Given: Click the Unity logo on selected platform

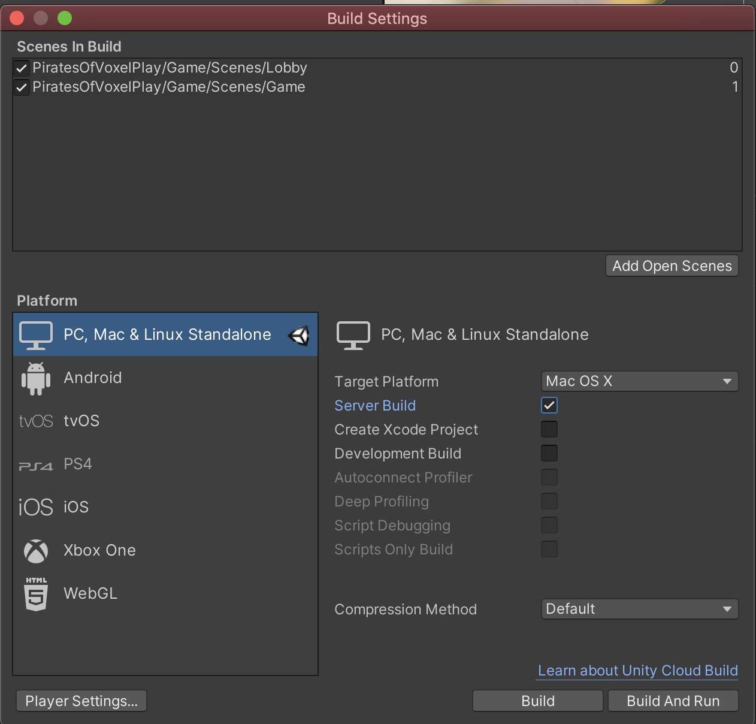Looking at the screenshot, I should tap(299, 335).
